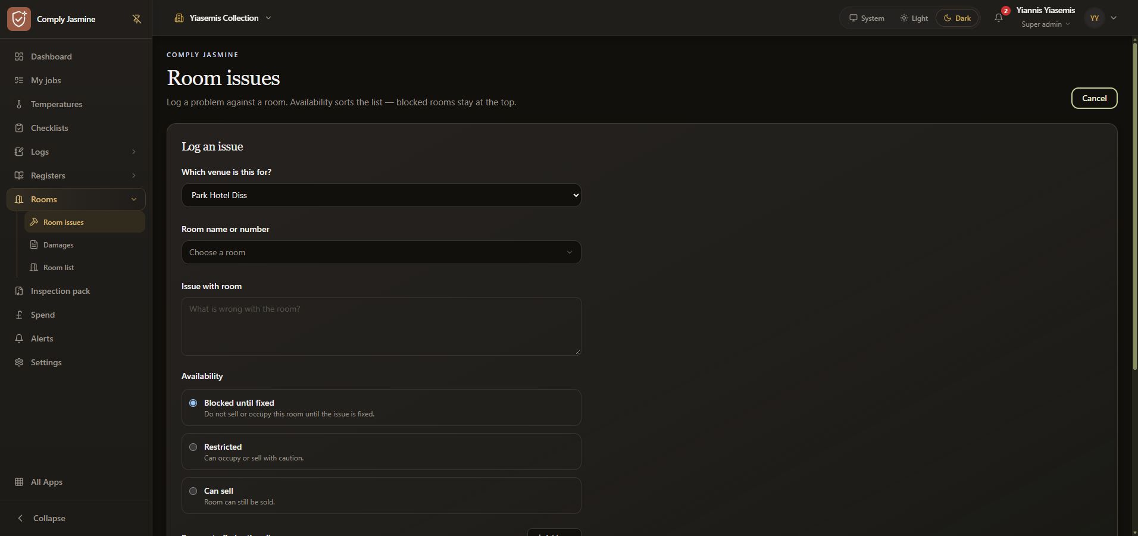Open the Room list submenu item
The image size is (1138, 536).
[85, 267]
